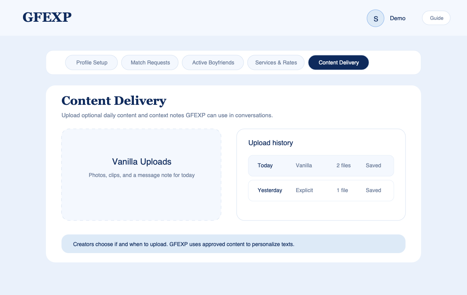Click the GFEXP logo
The height and width of the screenshot is (295, 467).
[x=47, y=17]
